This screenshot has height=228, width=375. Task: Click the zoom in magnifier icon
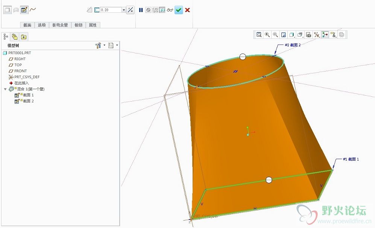click(267, 35)
